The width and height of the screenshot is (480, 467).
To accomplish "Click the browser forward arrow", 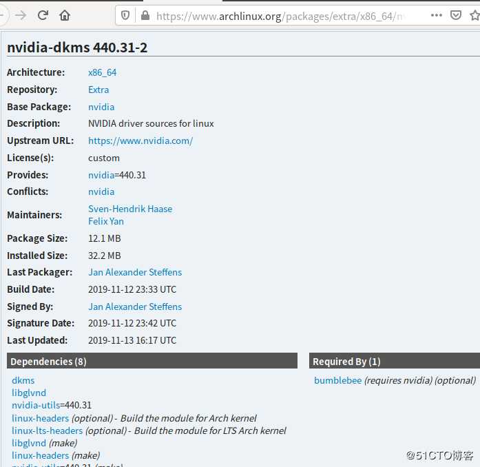I will click(x=21, y=15).
